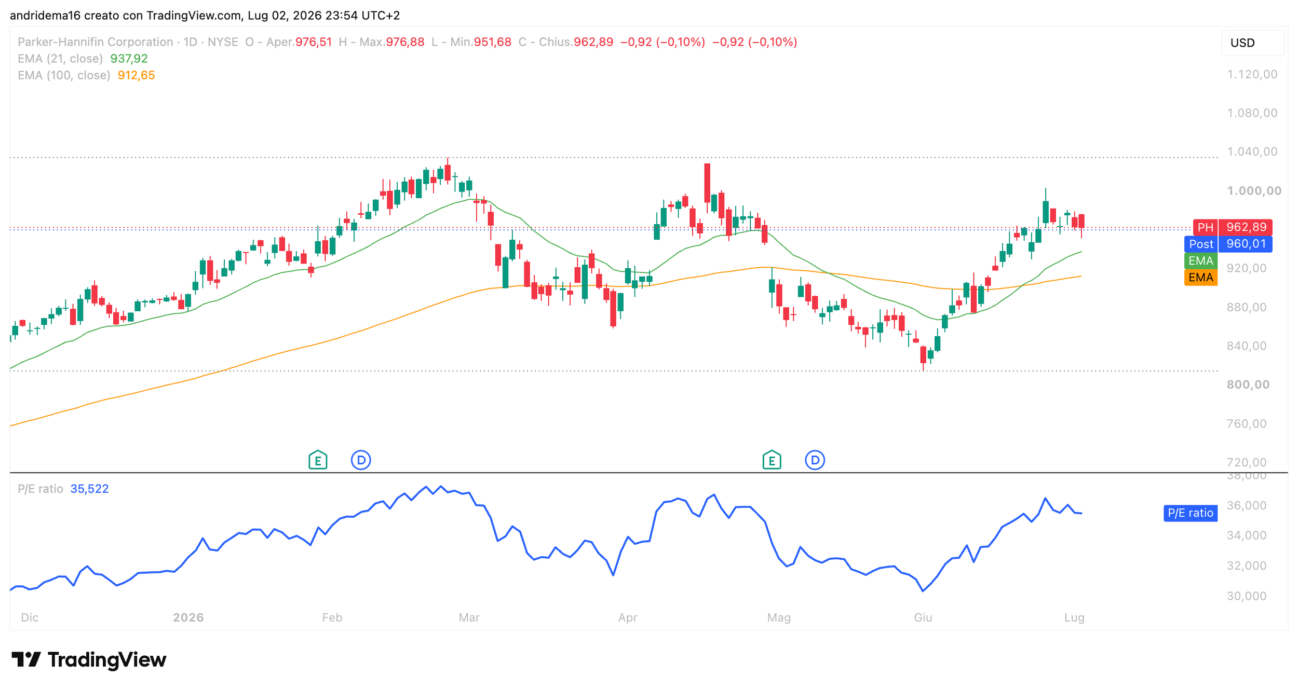Open the earnings E marker near Mag
This screenshot has height=689, width=1298.
(772, 460)
